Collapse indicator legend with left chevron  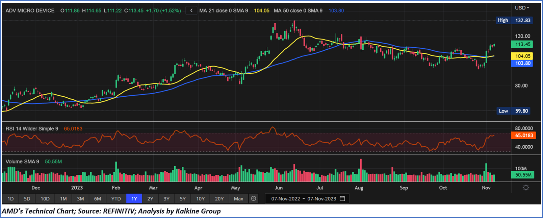tap(191, 10)
